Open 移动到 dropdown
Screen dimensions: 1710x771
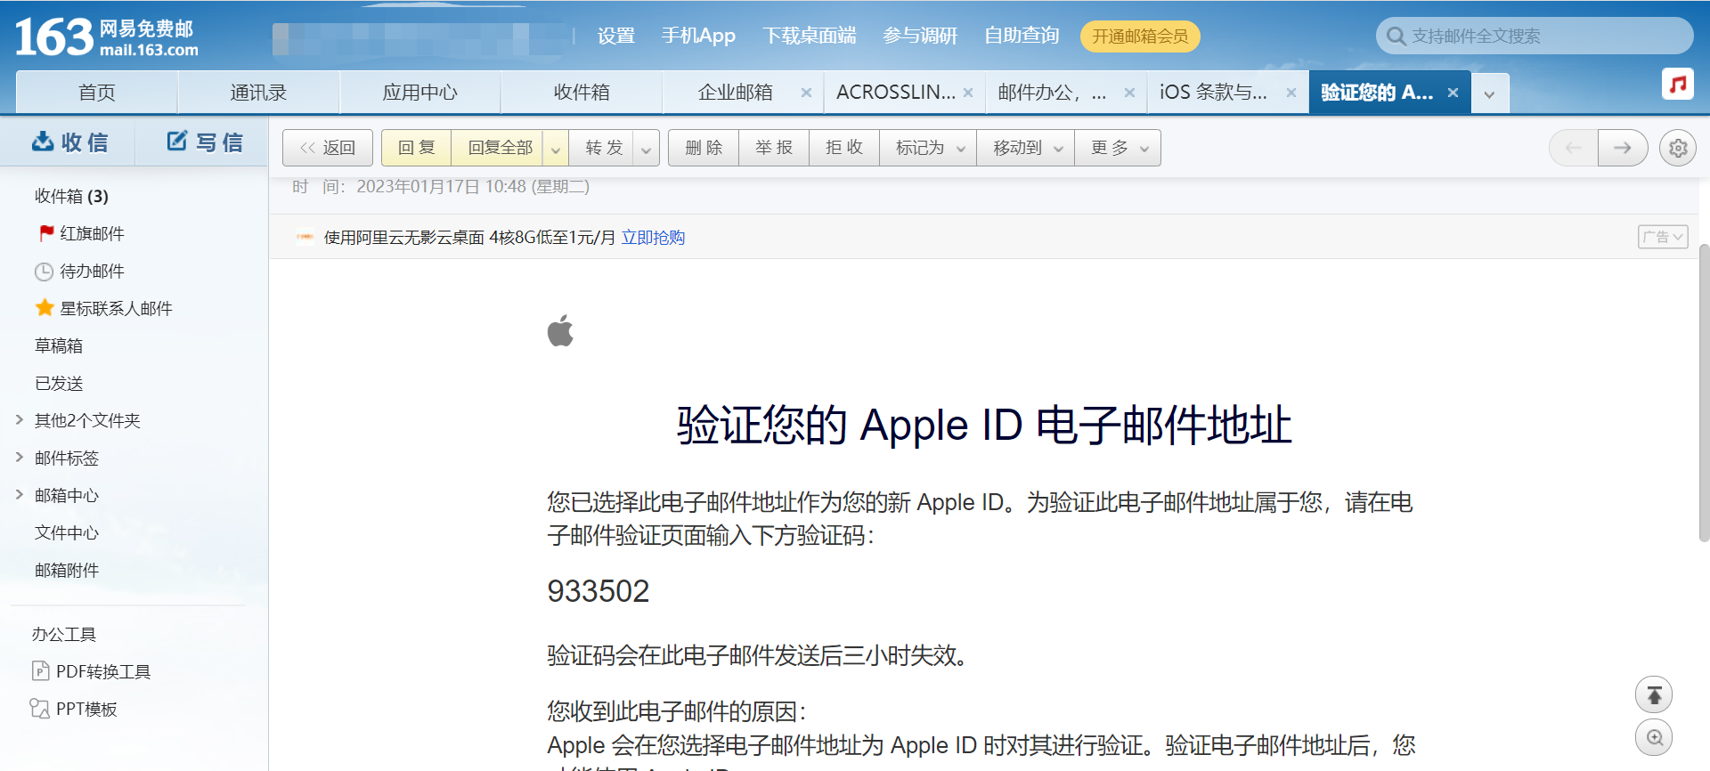pos(1027,148)
